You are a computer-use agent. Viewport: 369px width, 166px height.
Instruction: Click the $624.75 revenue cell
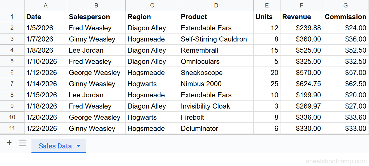(301, 84)
